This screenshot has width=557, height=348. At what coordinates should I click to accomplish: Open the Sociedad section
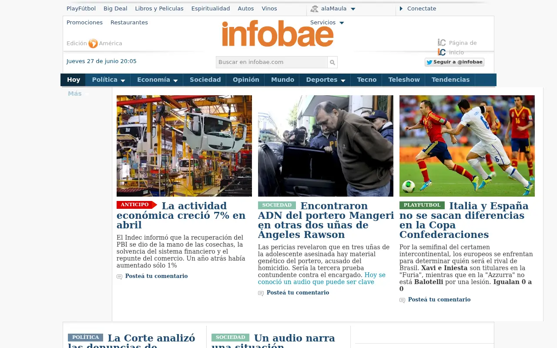[x=205, y=80]
